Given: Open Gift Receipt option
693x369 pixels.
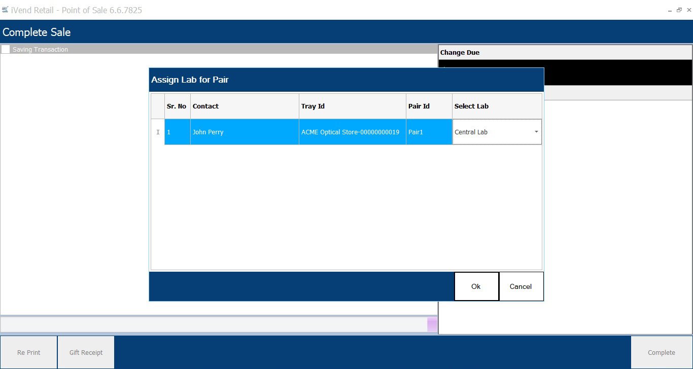Looking at the screenshot, I should click(86, 352).
